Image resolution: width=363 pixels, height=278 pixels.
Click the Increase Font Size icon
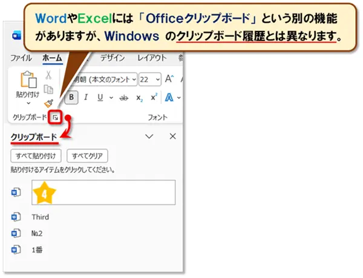point(169,79)
